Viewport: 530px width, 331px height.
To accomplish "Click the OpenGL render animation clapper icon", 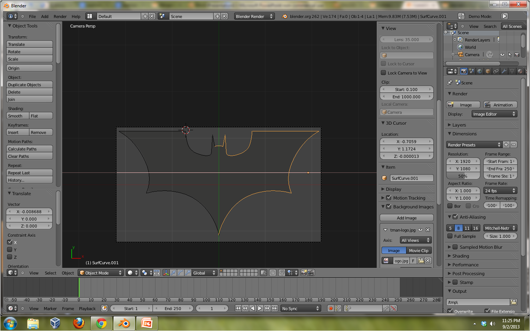I will point(311,273).
